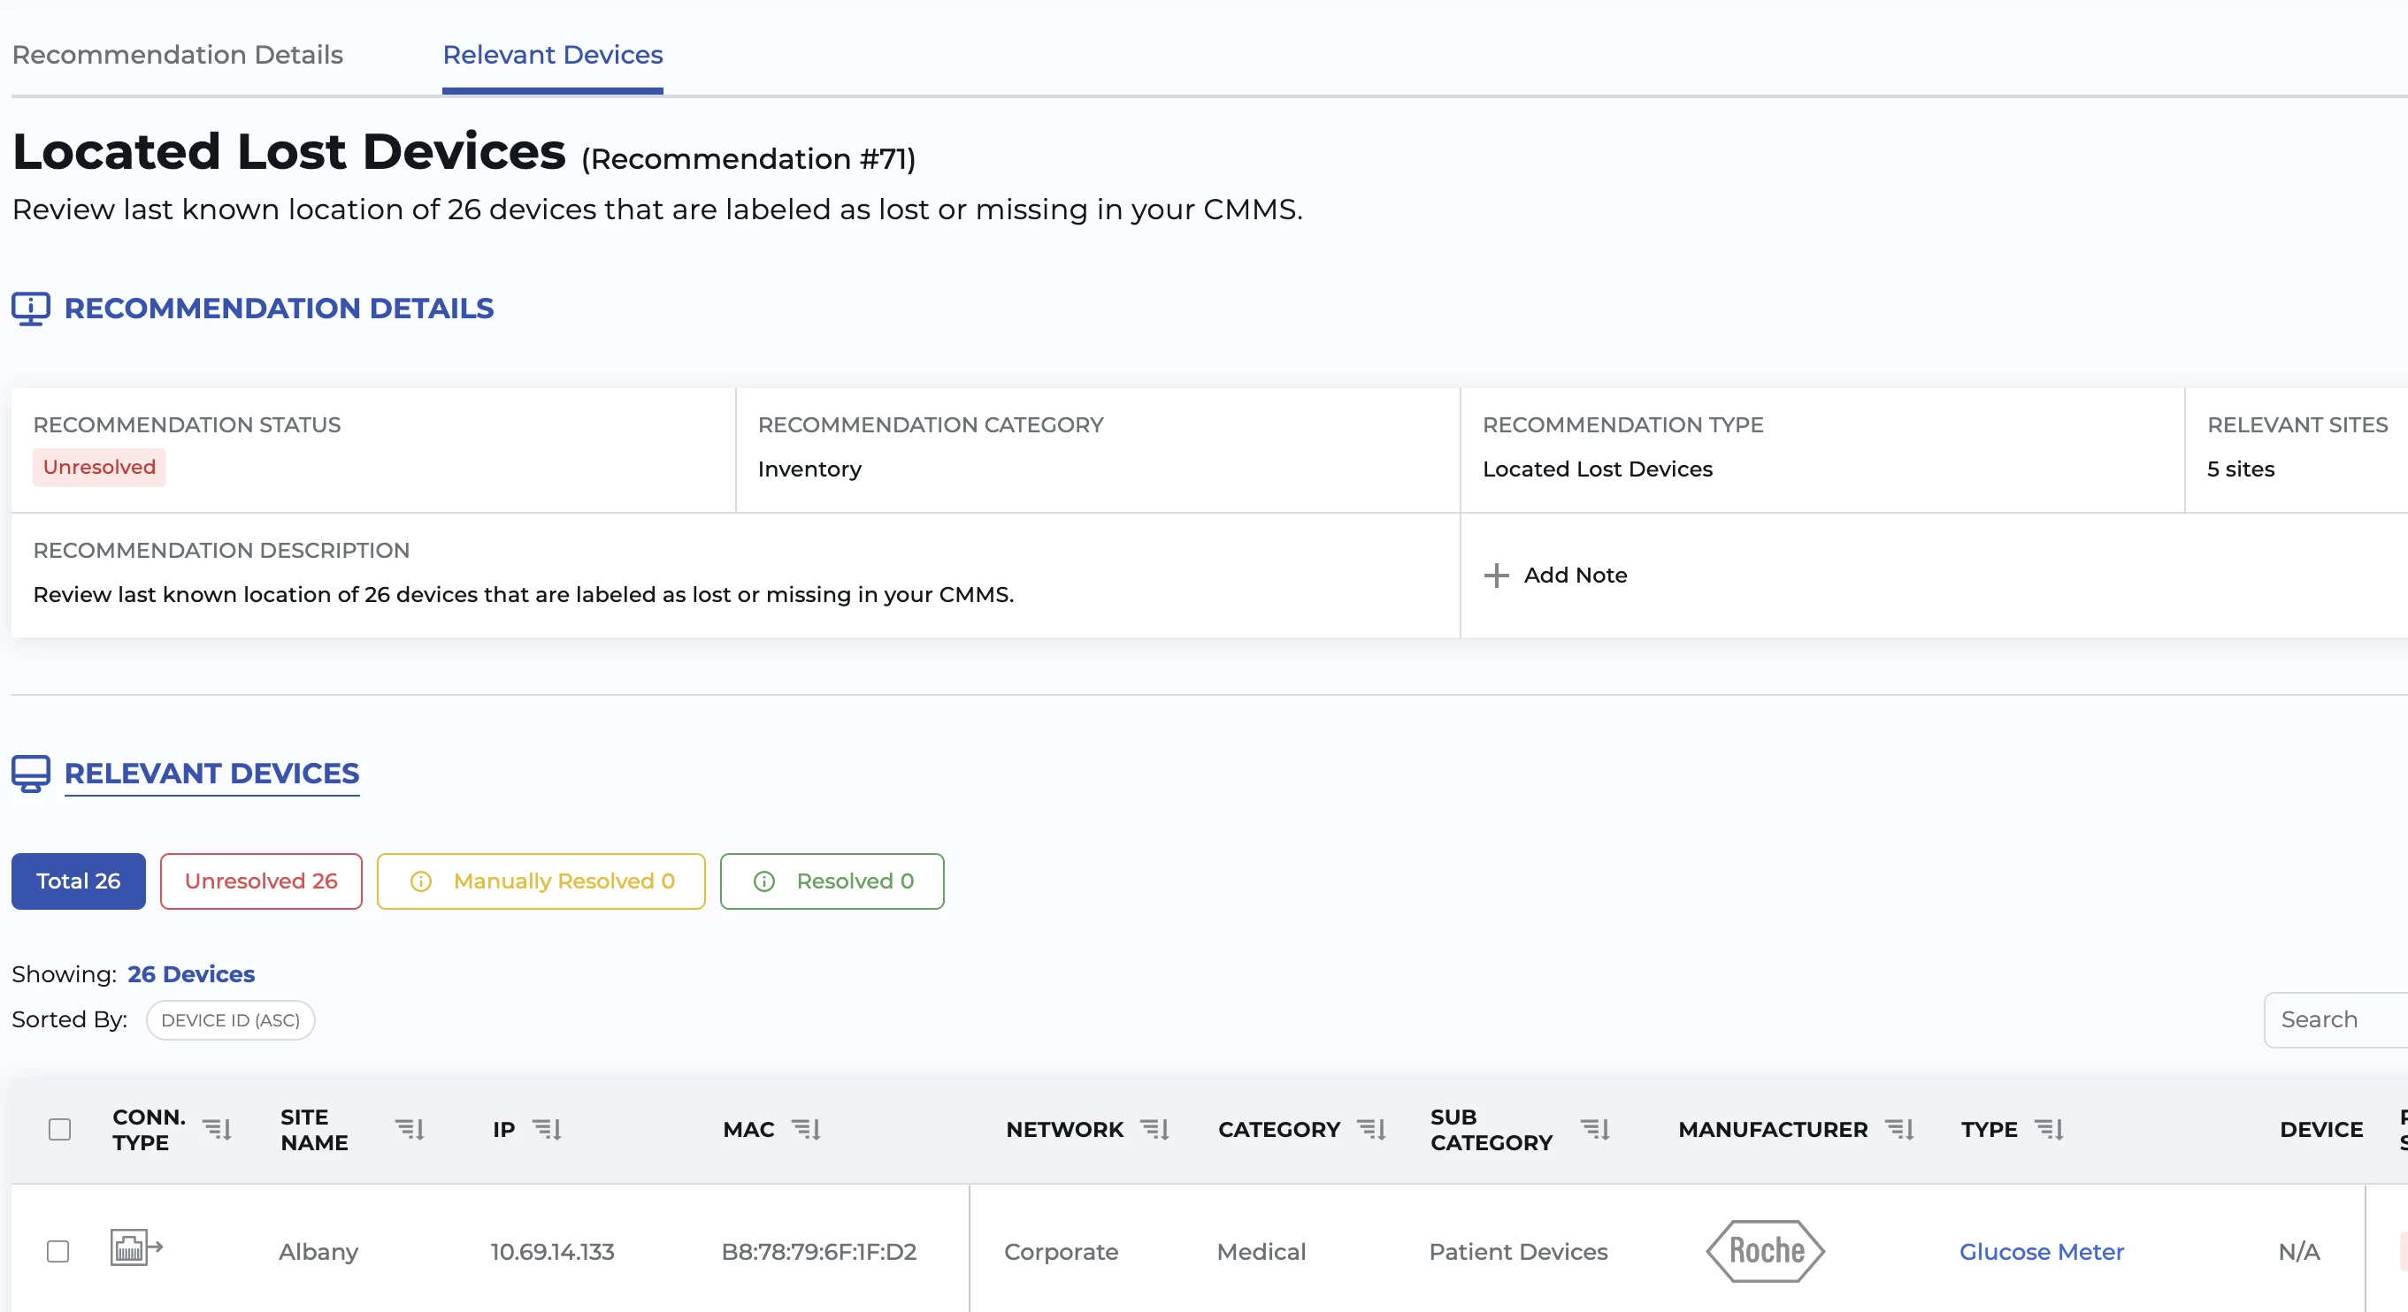Filter by Manually Resolved 0 devices
Image resolution: width=2408 pixels, height=1312 pixels.
point(541,881)
